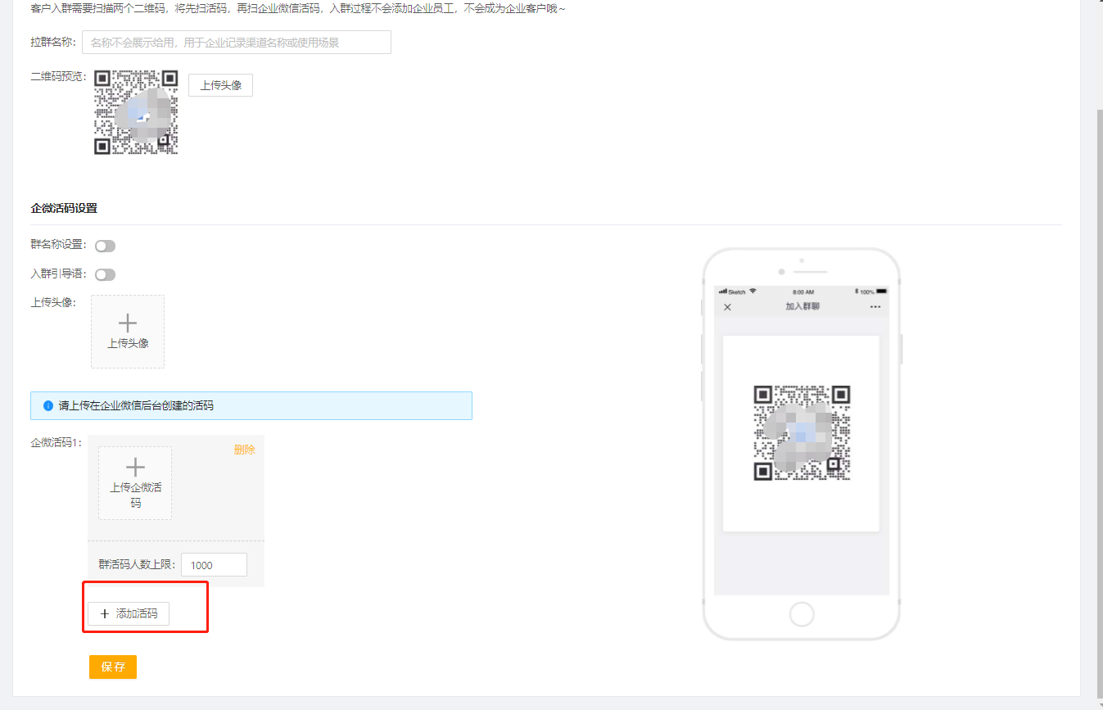Click the 上传头像 button beside the QR preview
1103x710 pixels.
tap(220, 85)
